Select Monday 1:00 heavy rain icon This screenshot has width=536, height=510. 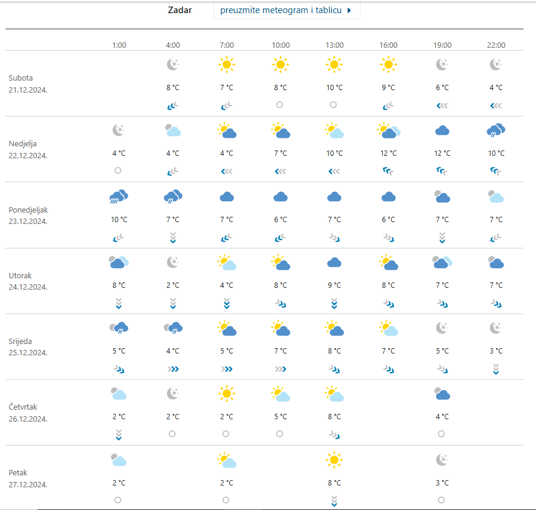click(x=119, y=196)
